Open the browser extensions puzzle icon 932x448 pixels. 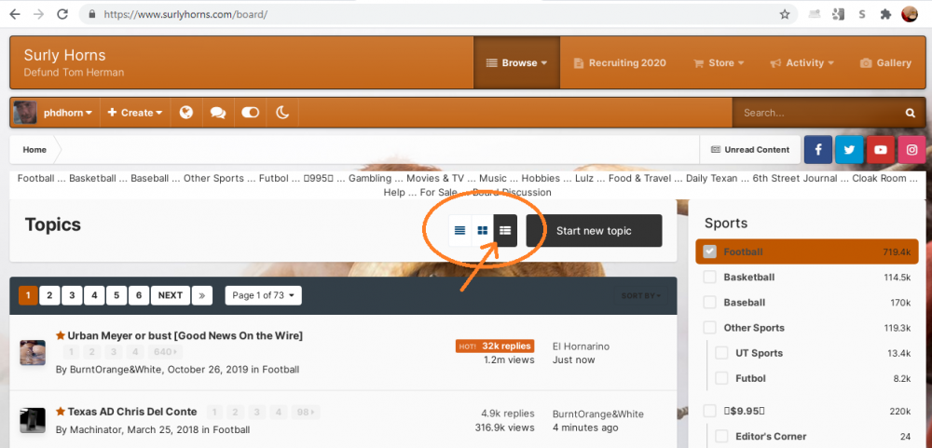885,14
